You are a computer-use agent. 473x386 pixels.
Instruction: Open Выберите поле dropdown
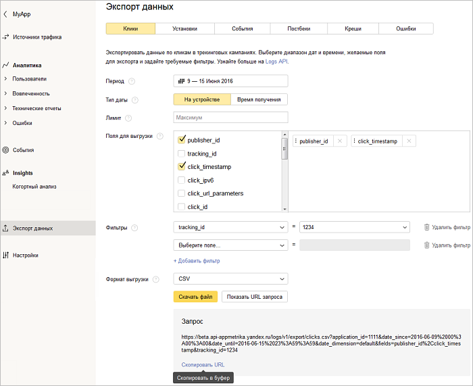[230, 245]
